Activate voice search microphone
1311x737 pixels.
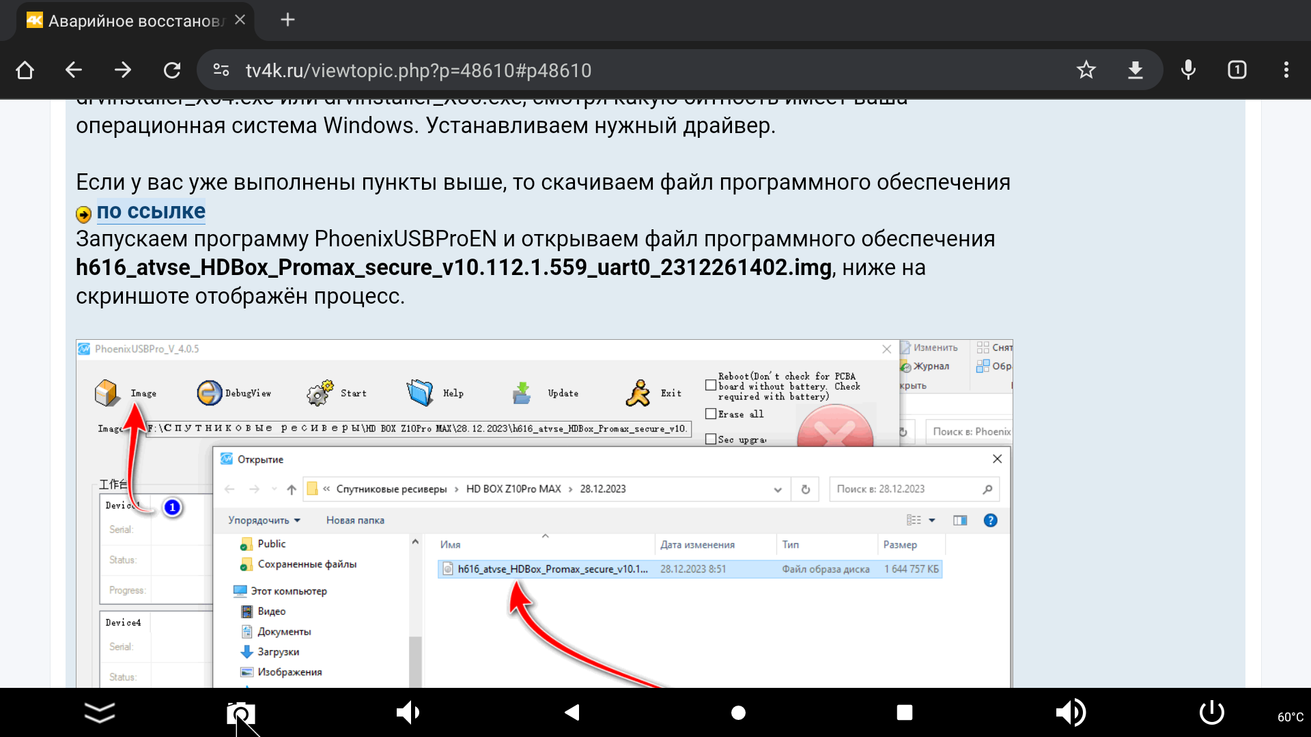[x=1188, y=70]
